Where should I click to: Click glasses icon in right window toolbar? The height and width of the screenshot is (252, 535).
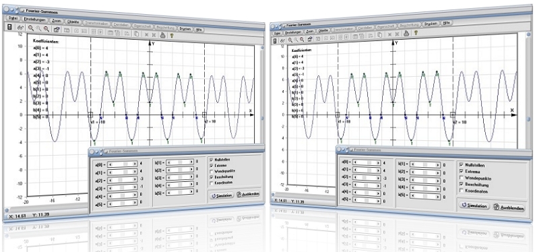click(x=282, y=40)
